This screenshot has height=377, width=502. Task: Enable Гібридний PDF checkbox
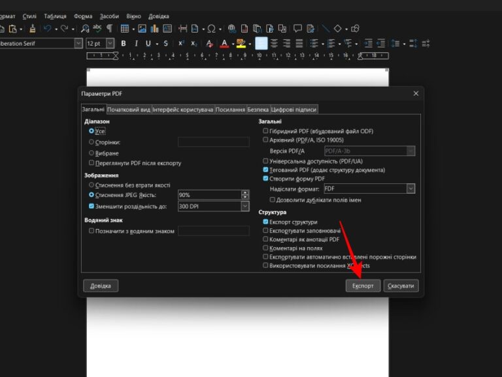(265, 131)
